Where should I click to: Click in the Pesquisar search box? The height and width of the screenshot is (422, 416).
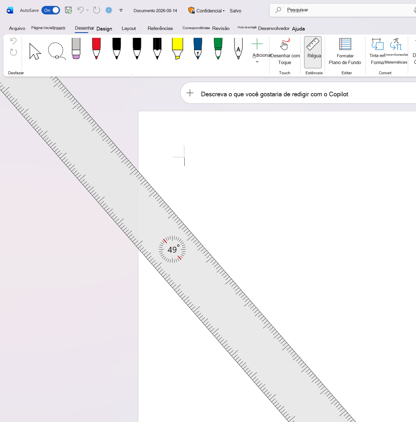click(x=342, y=10)
